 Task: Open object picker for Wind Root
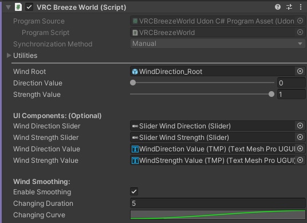tap(300, 71)
